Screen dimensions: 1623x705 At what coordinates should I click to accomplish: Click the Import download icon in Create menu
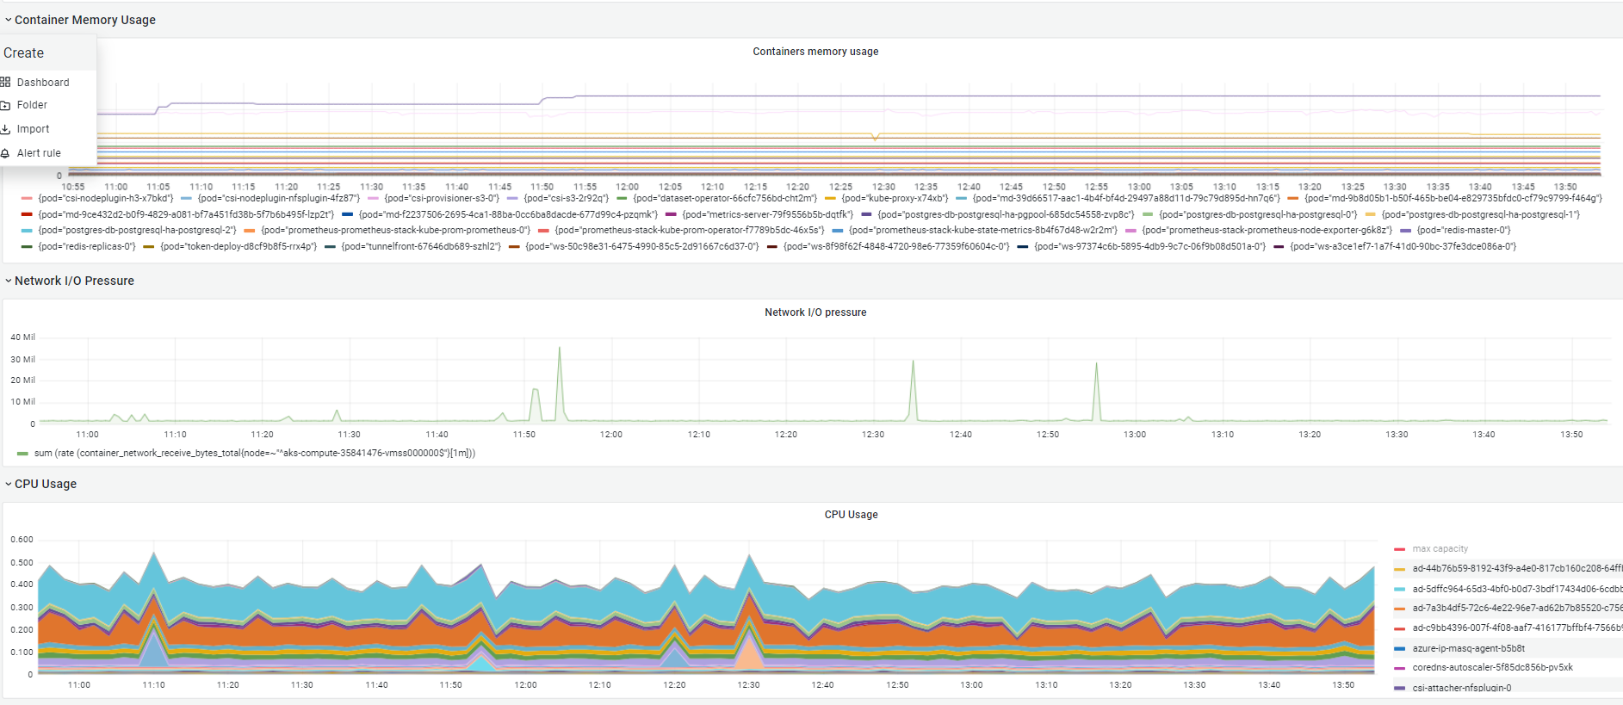[x=5, y=129]
